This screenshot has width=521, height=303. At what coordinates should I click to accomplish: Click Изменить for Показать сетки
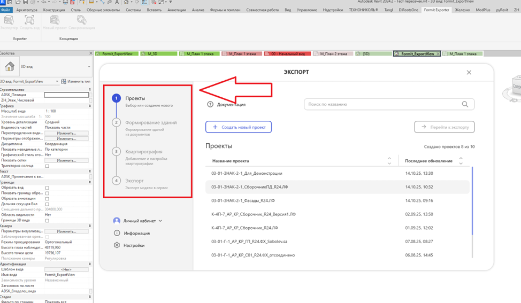pyautogui.click(x=66, y=160)
